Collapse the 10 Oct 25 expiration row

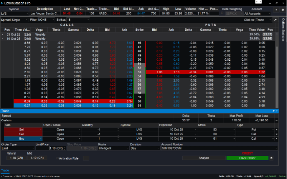(x=3, y=39)
